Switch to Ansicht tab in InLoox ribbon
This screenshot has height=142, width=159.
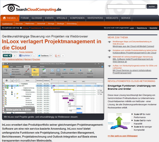[x=27, y=67]
